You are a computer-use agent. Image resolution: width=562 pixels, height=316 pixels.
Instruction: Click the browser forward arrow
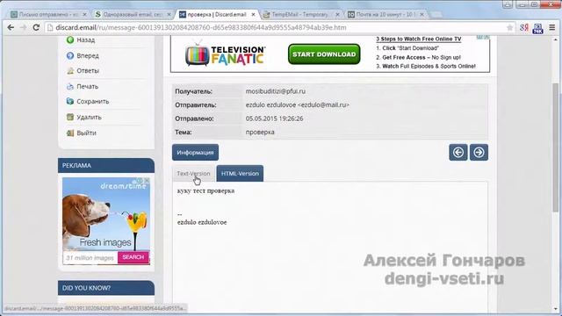pyautogui.click(x=24, y=27)
